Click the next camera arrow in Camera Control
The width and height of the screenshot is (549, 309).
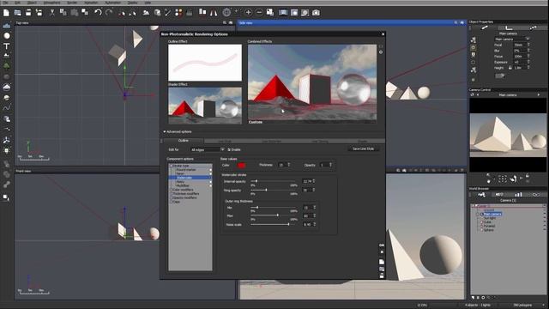539,94
